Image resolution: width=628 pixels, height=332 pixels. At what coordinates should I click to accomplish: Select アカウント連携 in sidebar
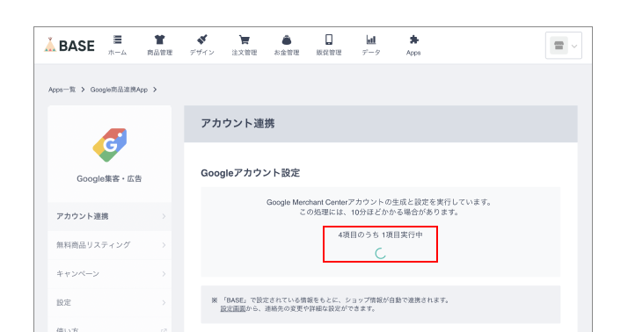109,216
